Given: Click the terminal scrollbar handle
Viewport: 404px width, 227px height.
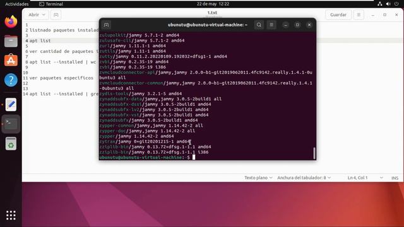Looking at the screenshot, I should click(314, 153).
